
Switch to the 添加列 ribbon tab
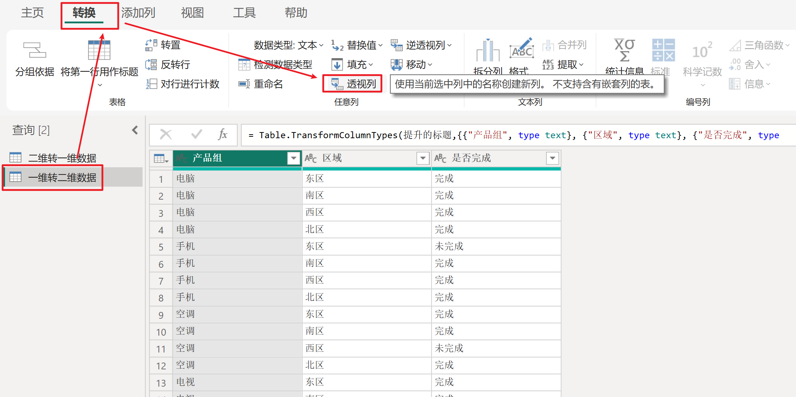coord(138,13)
